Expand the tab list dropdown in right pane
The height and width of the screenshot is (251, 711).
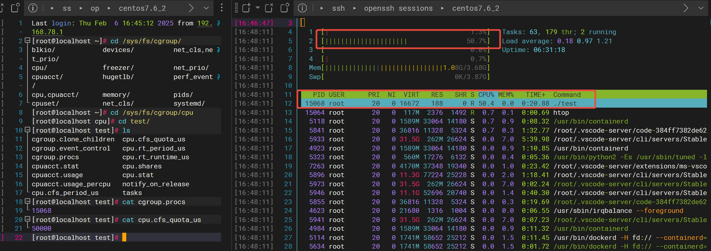point(701,8)
